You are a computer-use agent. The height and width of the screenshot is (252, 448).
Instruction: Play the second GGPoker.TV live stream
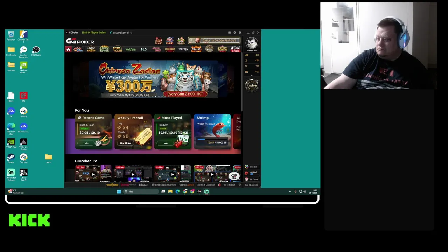pos(133,174)
